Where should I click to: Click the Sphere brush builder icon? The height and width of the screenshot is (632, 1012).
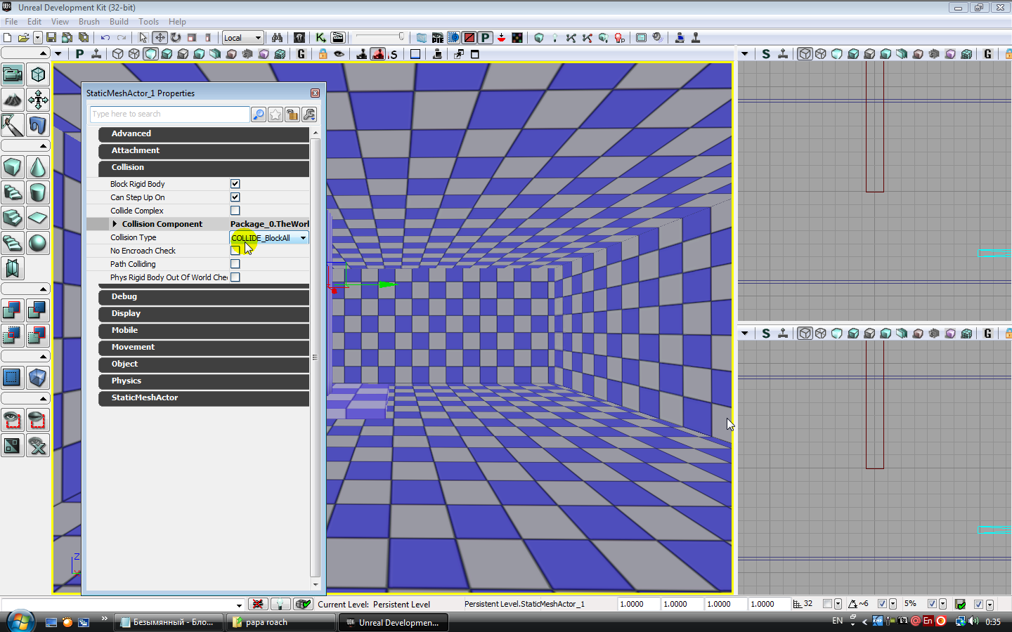click(37, 243)
